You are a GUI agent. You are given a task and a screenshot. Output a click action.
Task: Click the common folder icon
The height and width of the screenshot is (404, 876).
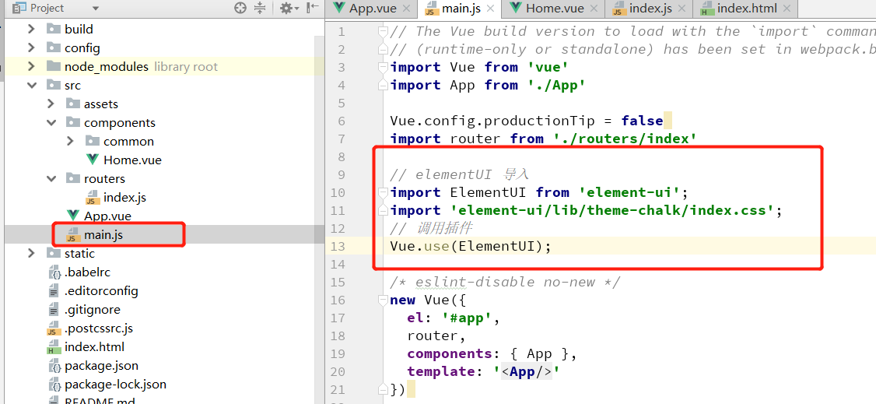[x=93, y=142]
